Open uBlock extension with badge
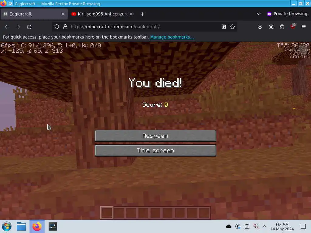This screenshot has height=233, width=311. (293, 26)
